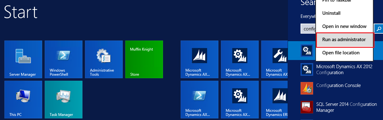The image size is (383, 120).
Task: Launch the Windows PowerShell tile
Action: coord(64,59)
